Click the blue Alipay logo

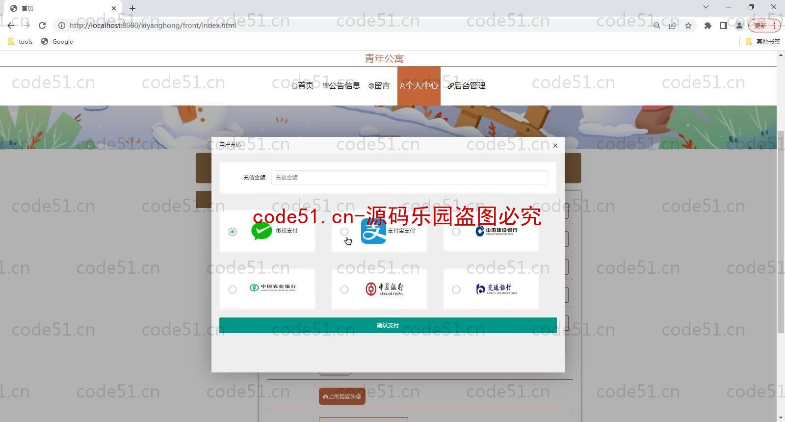click(373, 231)
